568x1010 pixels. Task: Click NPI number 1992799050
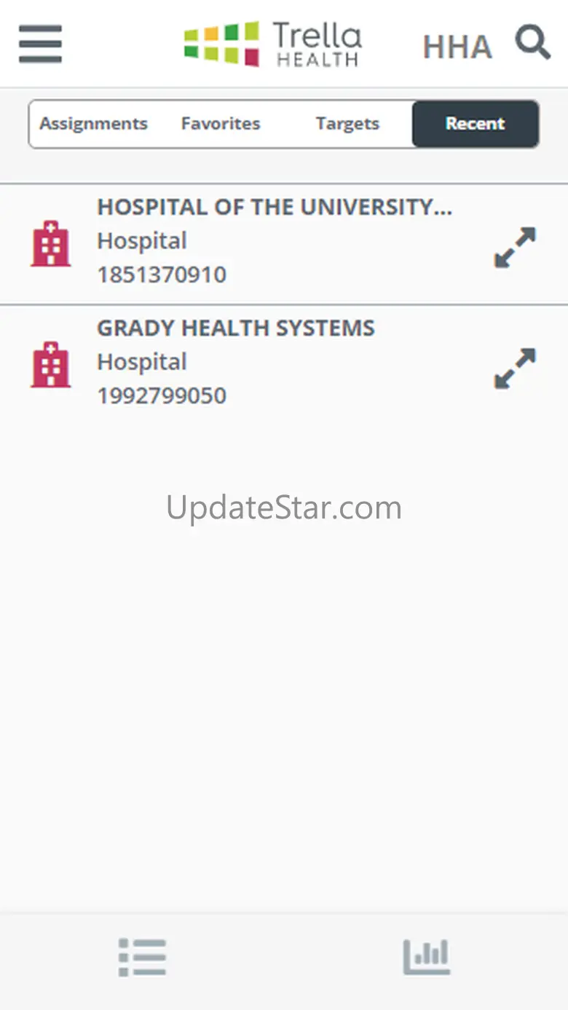(x=162, y=395)
